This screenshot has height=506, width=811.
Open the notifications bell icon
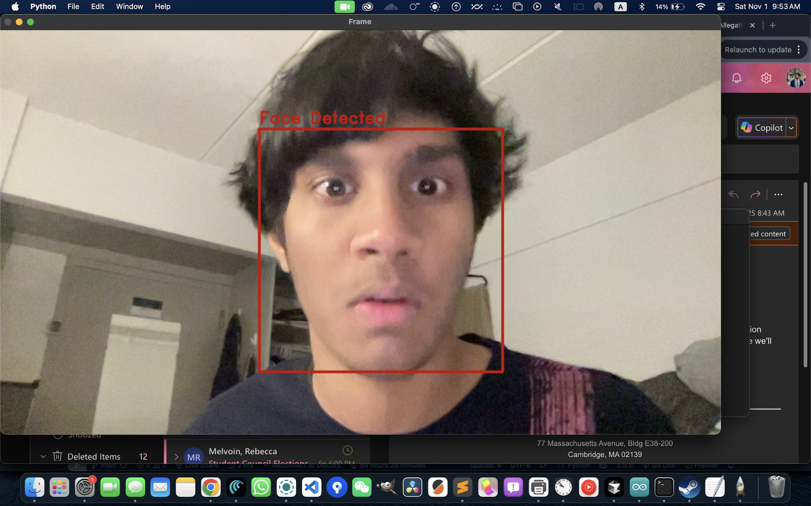(736, 78)
